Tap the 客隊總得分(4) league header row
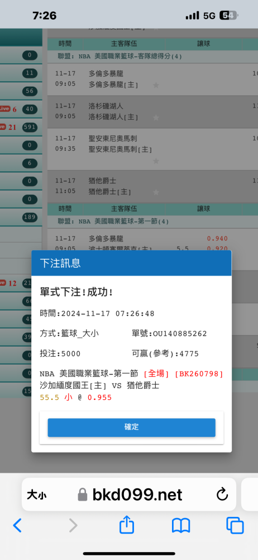This screenshot has width=258, height=560. [152, 56]
